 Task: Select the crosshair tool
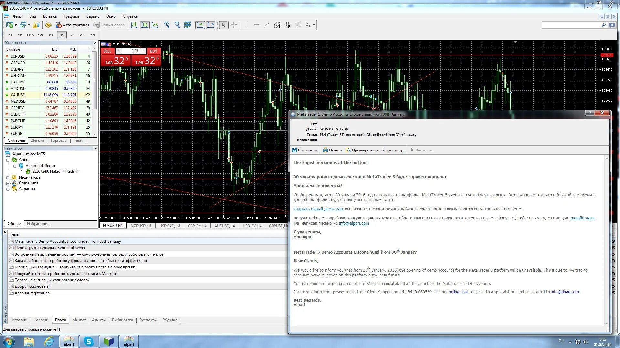234,25
